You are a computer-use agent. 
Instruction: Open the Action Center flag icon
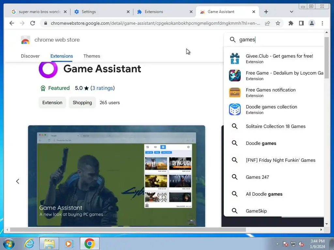[285, 244]
